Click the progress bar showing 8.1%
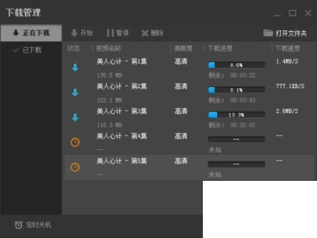The image size is (317, 238). click(236, 90)
